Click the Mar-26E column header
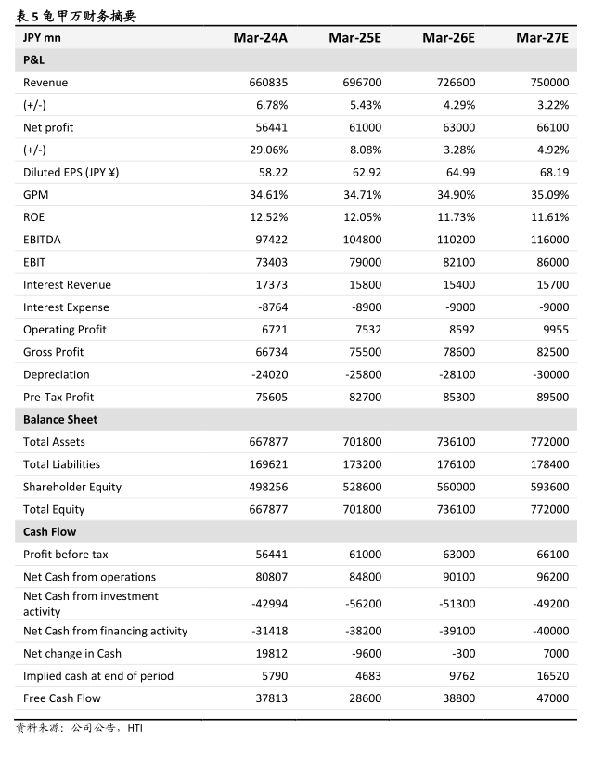Viewport: 592px width, 770px height. point(448,38)
